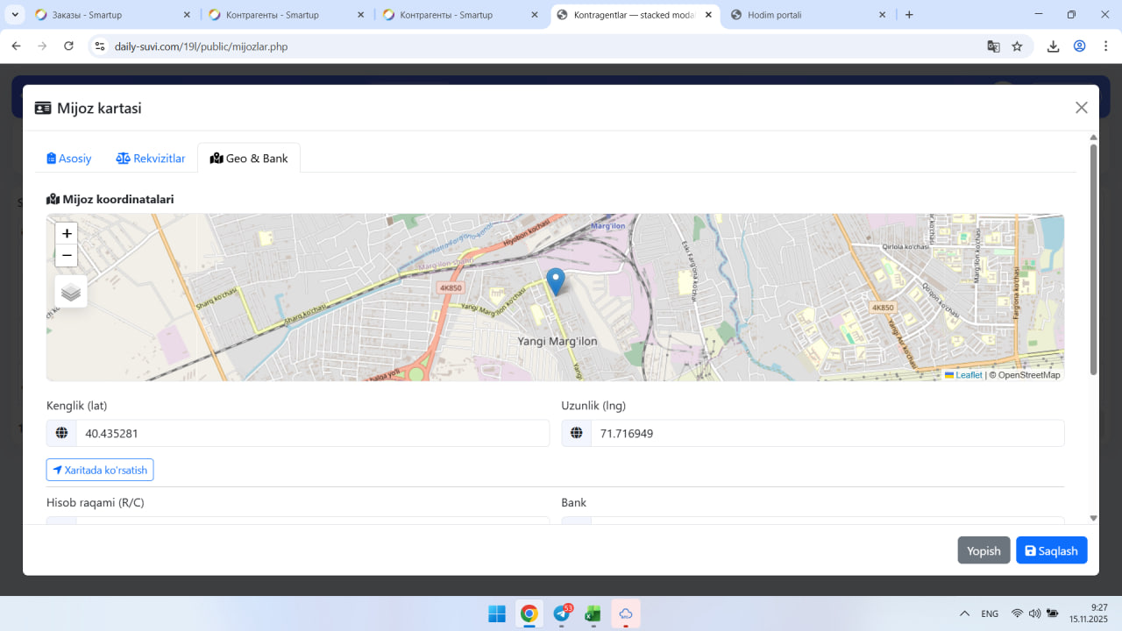This screenshot has height=631, width=1122.
Task: Switch to the Rekvizitlar tab
Action: click(x=151, y=159)
